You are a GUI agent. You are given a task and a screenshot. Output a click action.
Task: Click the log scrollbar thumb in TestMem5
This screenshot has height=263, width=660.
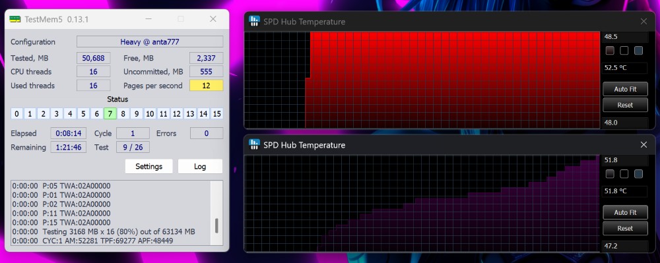[216, 225]
